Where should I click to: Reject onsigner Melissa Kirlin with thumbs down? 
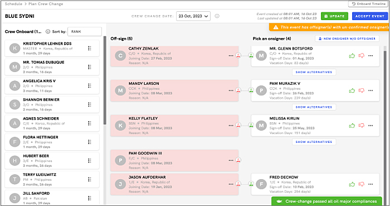click(362, 126)
